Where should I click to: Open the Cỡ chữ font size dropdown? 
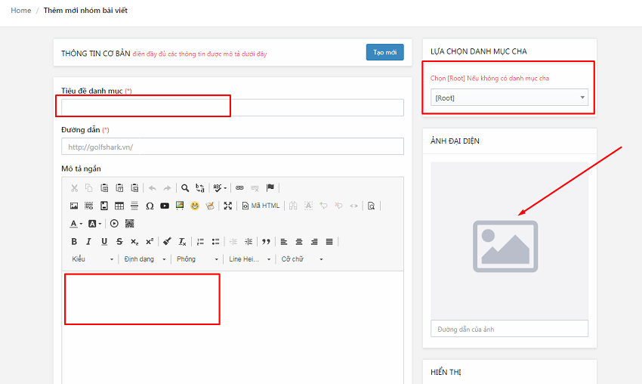302,259
